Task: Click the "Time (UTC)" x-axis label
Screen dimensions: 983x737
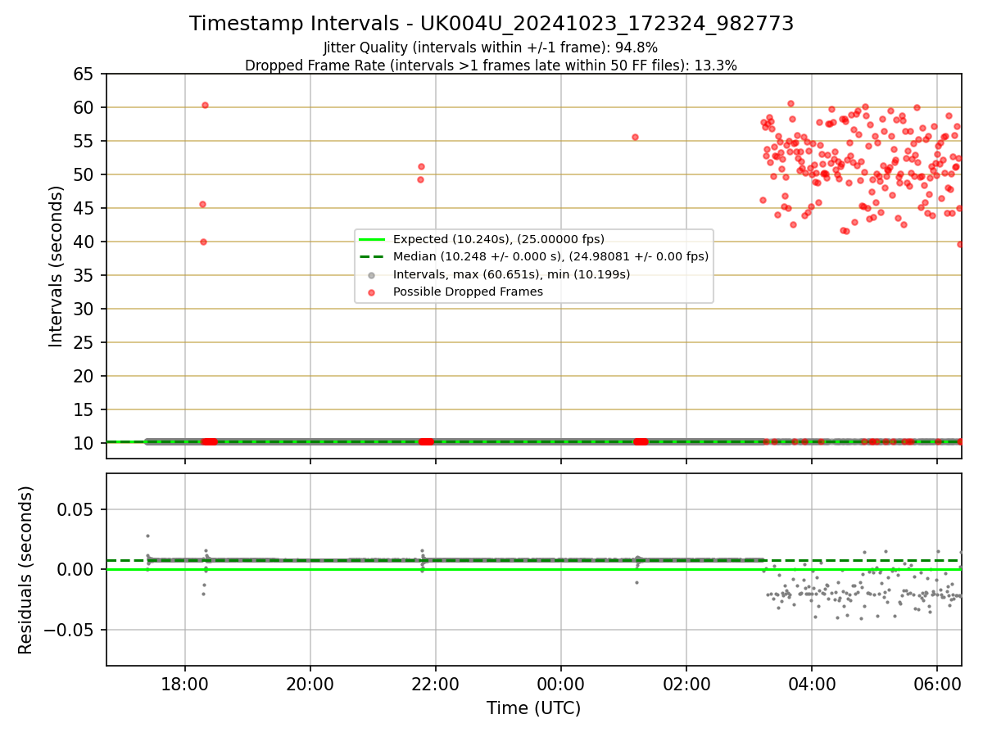Action: [x=533, y=708]
